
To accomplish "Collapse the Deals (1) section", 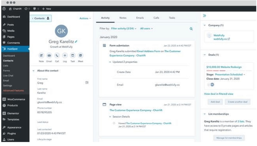I will click(205, 55).
